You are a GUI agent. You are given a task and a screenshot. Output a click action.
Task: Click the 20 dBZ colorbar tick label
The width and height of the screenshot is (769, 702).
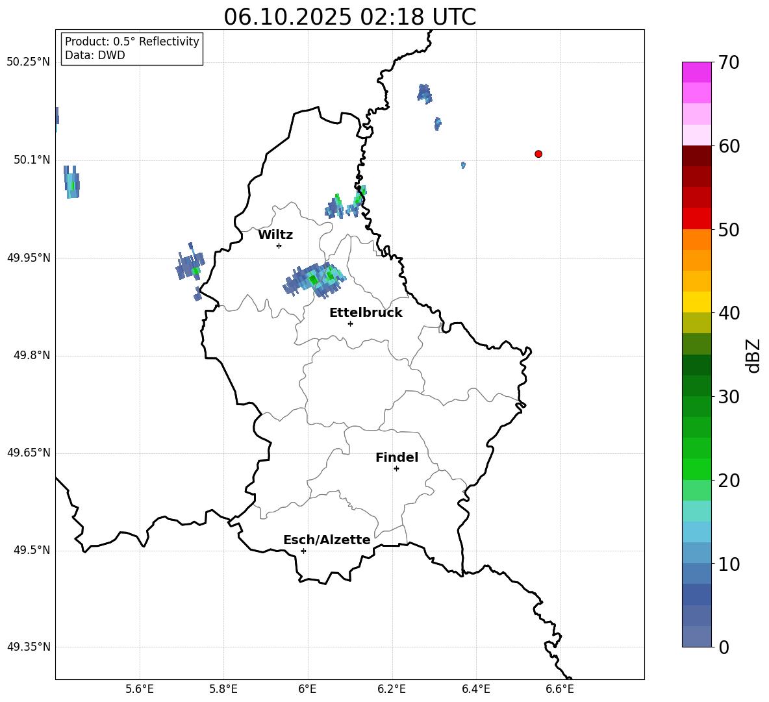point(729,481)
